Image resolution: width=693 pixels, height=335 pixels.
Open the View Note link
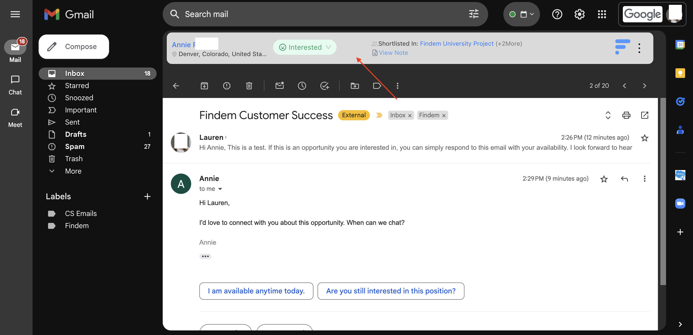pos(393,53)
